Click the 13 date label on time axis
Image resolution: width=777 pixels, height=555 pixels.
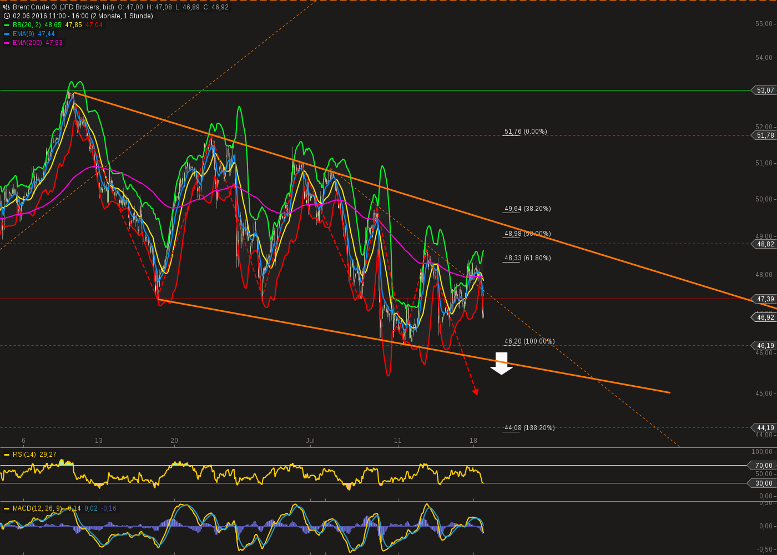point(99,441)
